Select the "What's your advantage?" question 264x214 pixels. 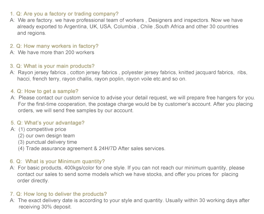[47, 123]
